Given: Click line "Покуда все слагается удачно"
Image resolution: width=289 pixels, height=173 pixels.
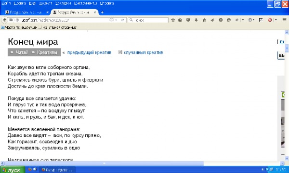Looking at the screenshot, I should tap(42, 99).
